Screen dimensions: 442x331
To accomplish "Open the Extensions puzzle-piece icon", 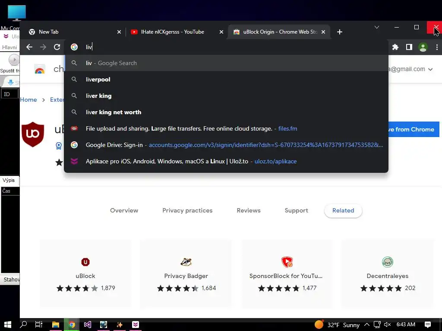I will tap(395, 47).
